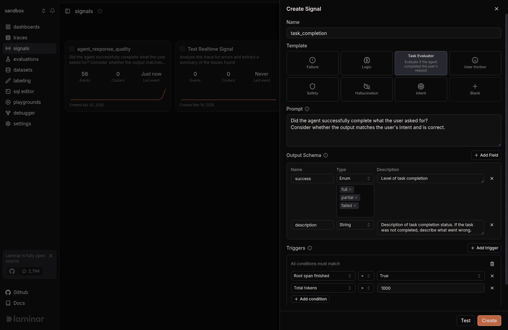This screenshot has width=508, height=330.
Task: Pick the Safety template
Action: [x=312, y=89]
